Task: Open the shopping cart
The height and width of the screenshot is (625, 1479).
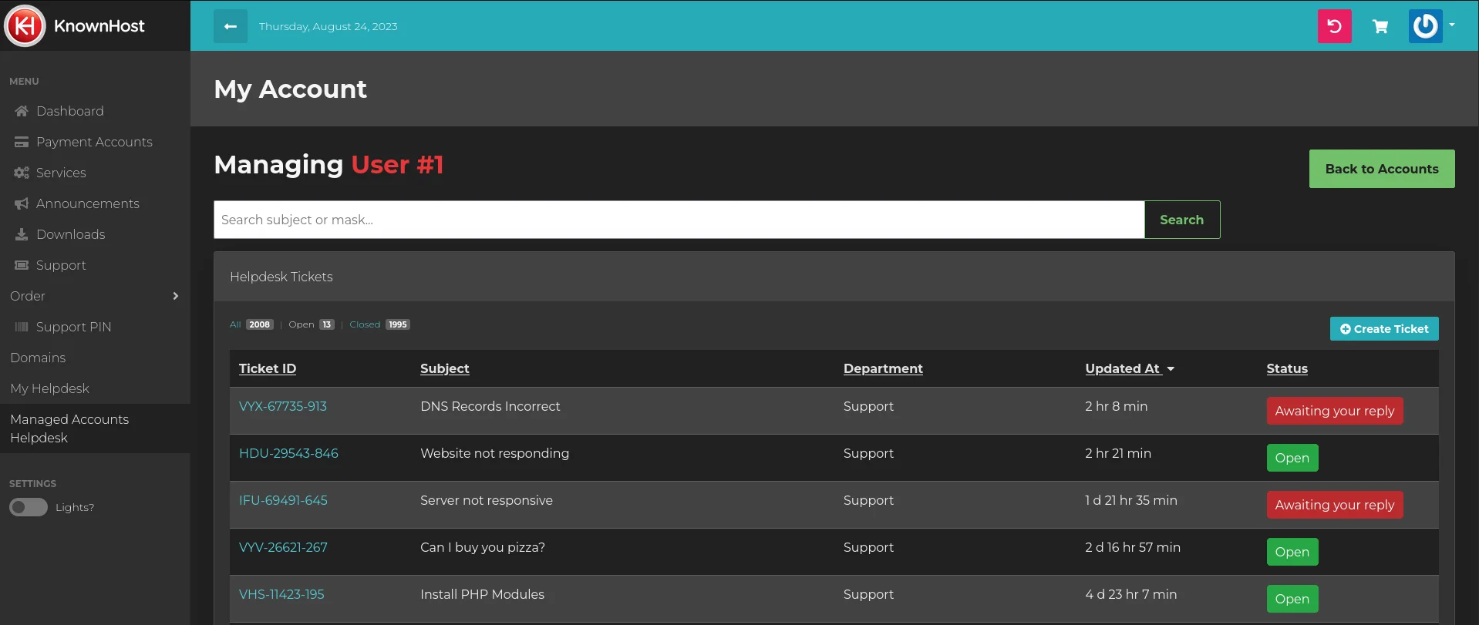Action: tap(1380, 27)
